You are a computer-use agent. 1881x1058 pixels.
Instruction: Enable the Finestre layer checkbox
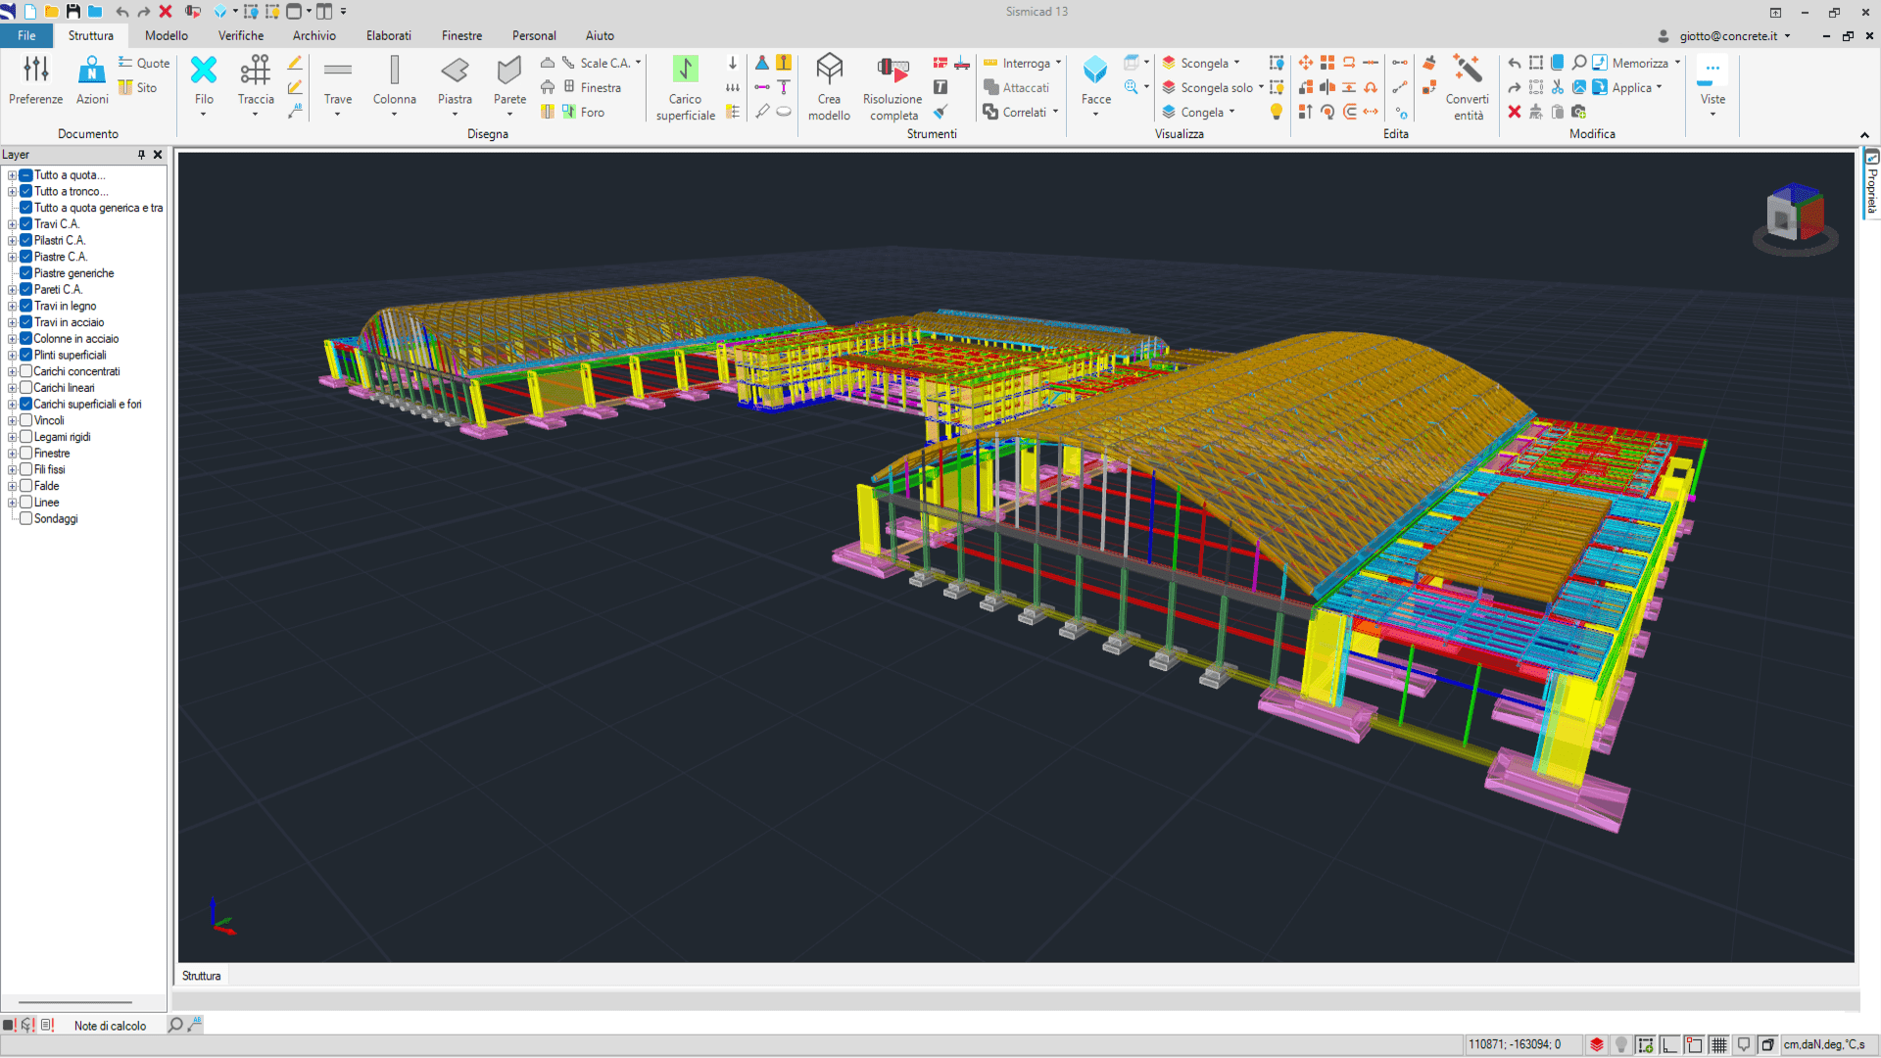26,454
